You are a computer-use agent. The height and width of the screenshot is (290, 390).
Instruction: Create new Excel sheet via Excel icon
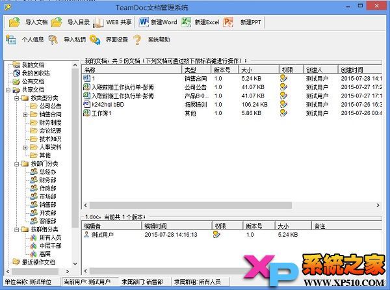click(186, 22)
